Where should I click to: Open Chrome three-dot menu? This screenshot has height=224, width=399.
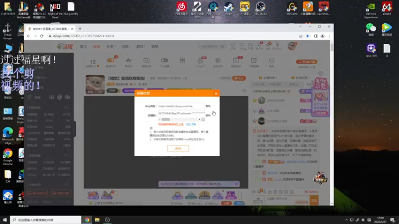329,36
